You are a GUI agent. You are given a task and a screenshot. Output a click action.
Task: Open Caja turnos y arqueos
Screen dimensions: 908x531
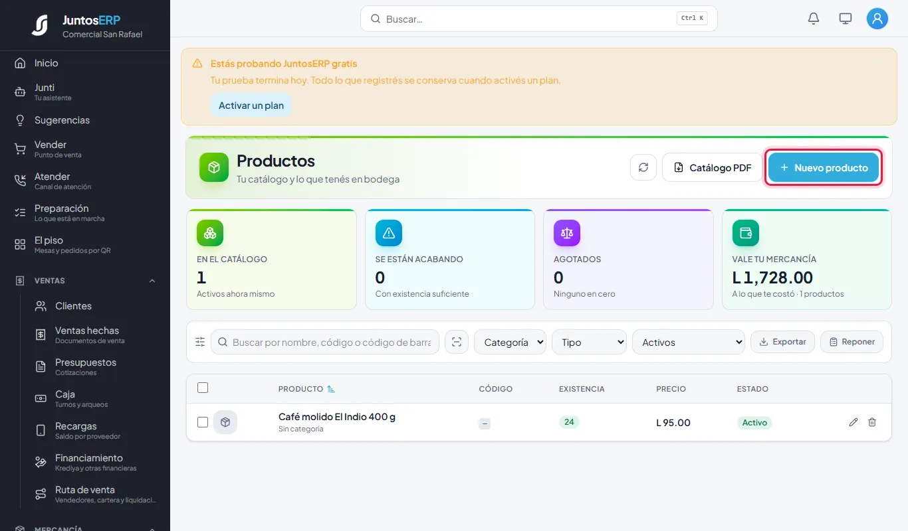pyautogui.click(x=96, y=398)
